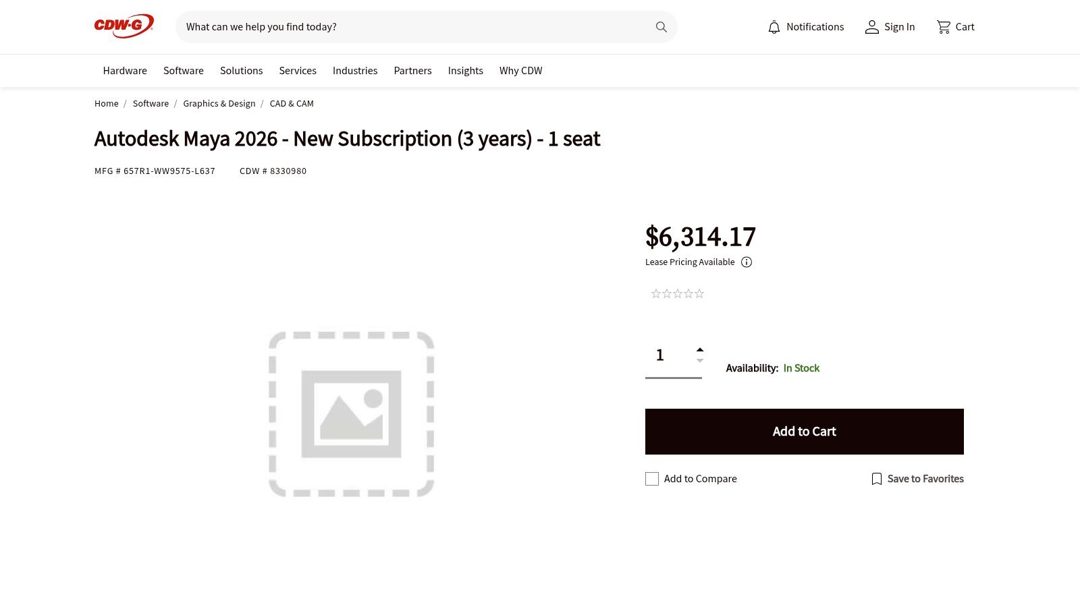Image resolution: width=1080 pixels, height=607 pixels.
Task: Click the Lease Pricing info icon
Action: [747, 262]
